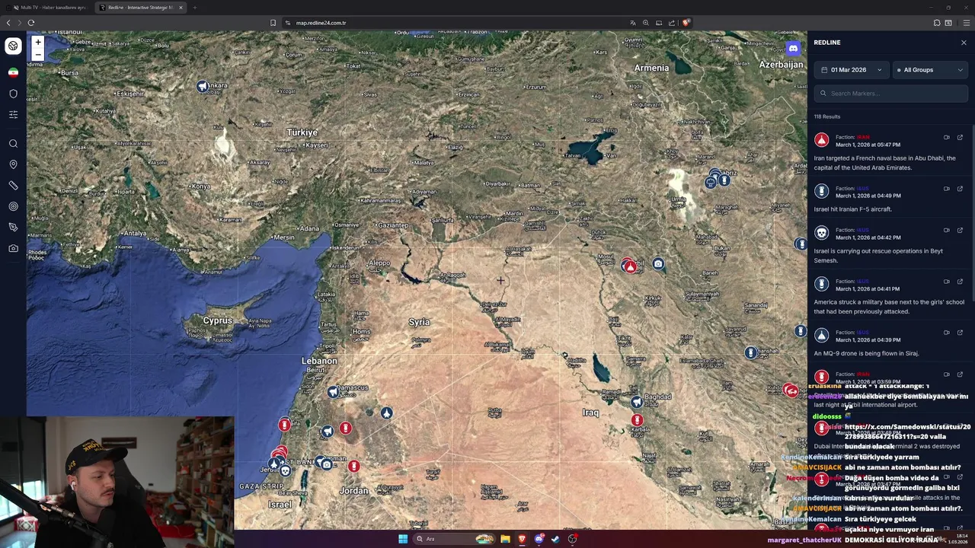The height and width of the screenshot is (548, 975).
Task: Open the Windows Start menu
Action: point(403,539)
